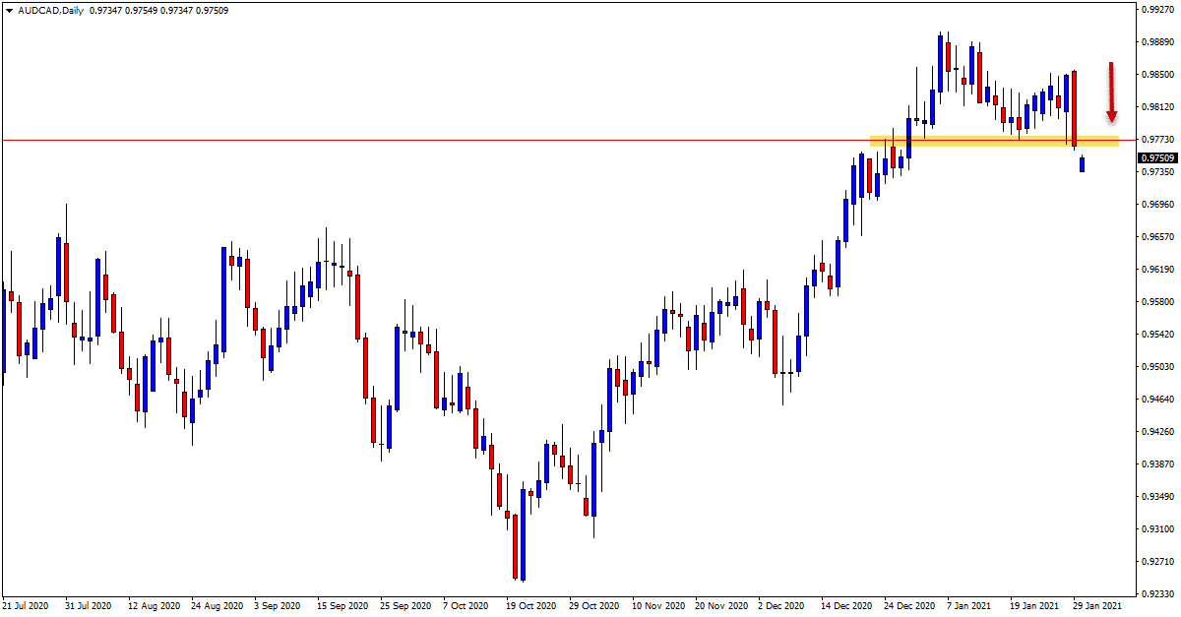Click the 24 Aug 2020 date label
The width and height of the screenshot is (1181, 617).
pos(216,606)
